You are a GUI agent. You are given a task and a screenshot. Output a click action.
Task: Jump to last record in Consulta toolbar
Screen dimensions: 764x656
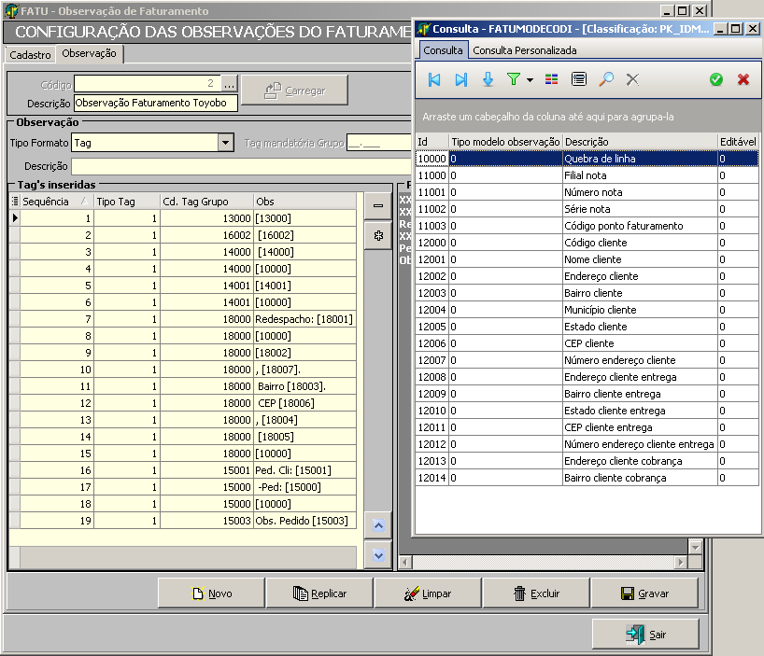tap(460, 80)
